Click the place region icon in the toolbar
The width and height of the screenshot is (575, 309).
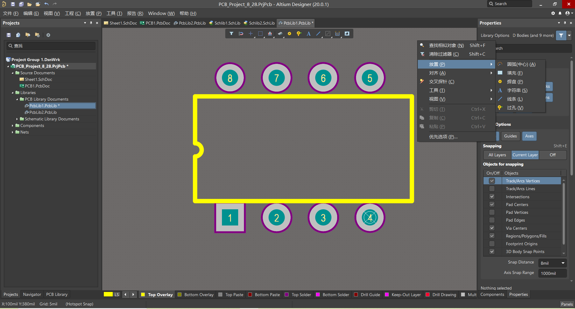pos(347,34)
